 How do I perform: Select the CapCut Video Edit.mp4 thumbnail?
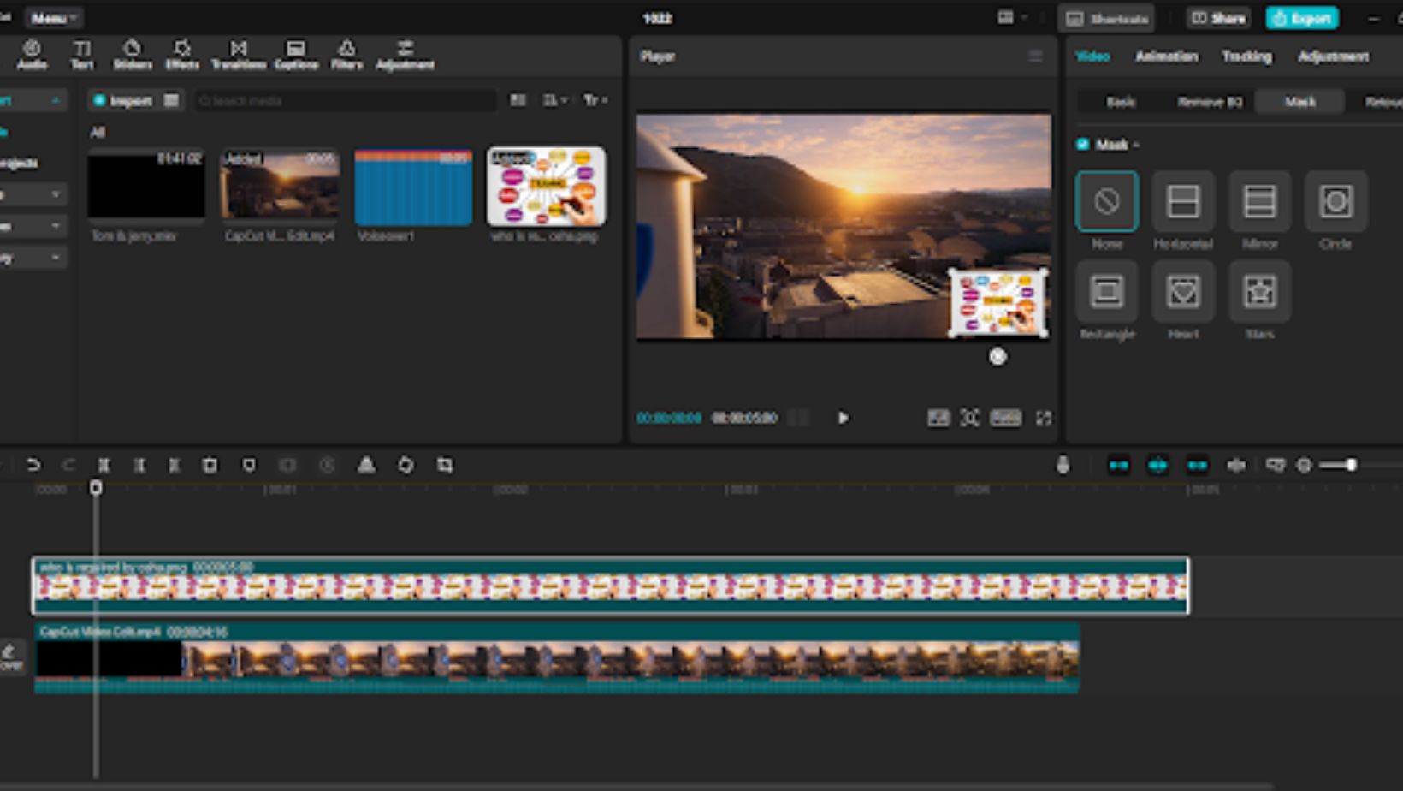point(280,186)
